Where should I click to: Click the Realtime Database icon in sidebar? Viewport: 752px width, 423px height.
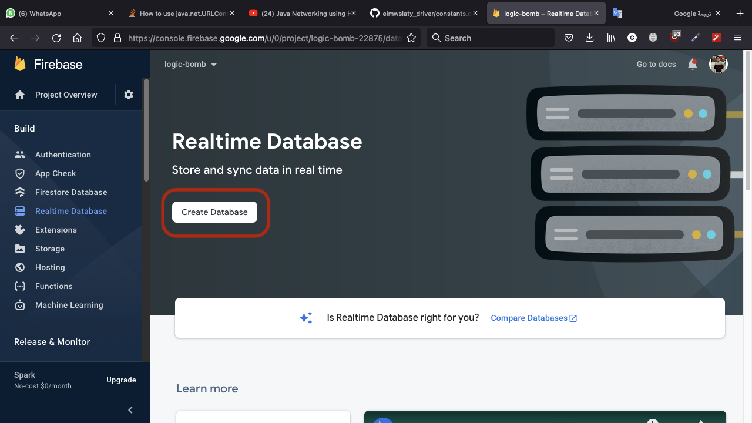pyautogui.click(x=20, y=211)
